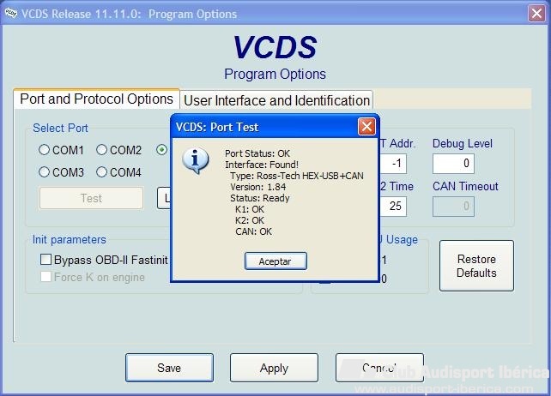Click Aceptar in the Port Test dialog
The height and width of the screenshot is (396, 551).
275,261
